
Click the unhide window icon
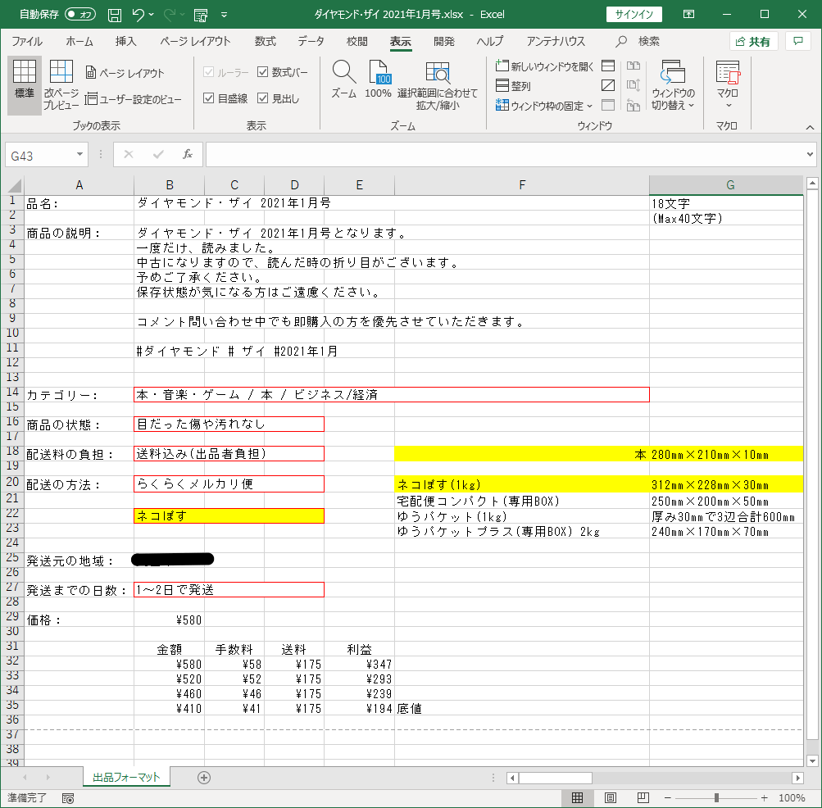tap(608, 106)
